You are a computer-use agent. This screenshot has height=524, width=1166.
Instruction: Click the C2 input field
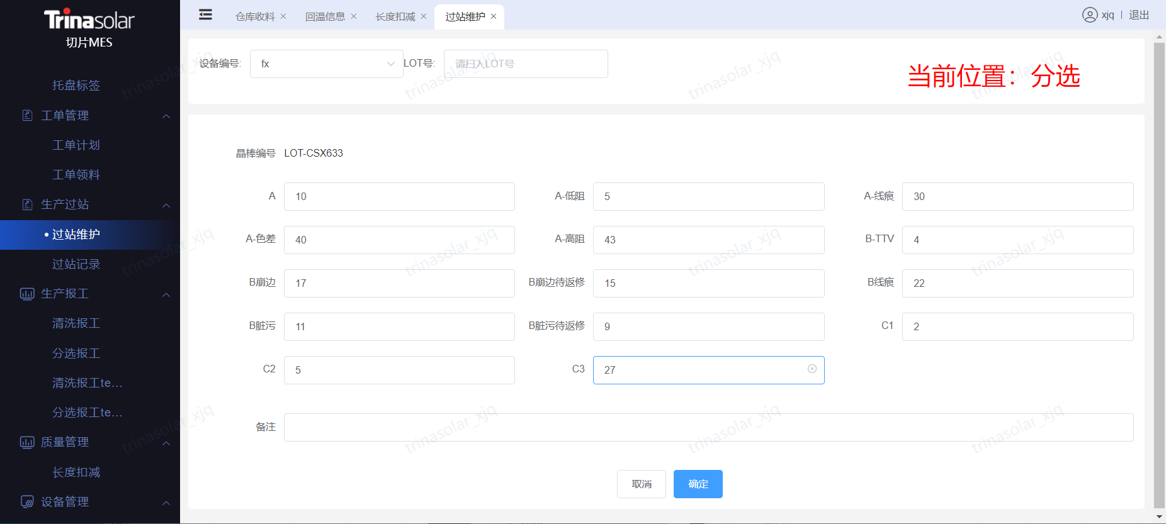[x=399, y=370]
